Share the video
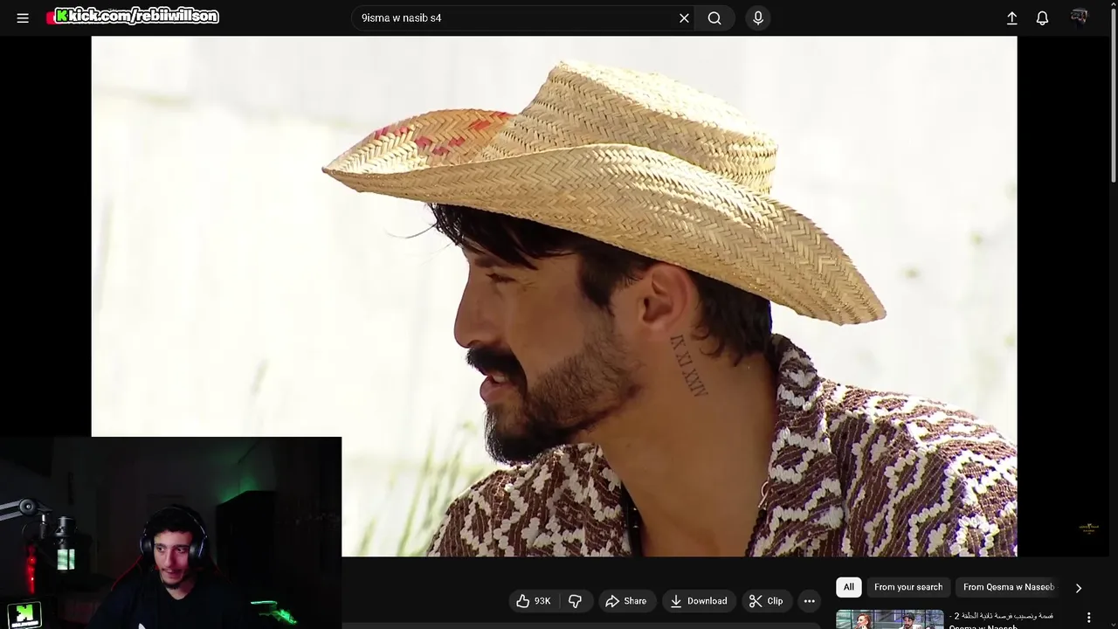 626,601
